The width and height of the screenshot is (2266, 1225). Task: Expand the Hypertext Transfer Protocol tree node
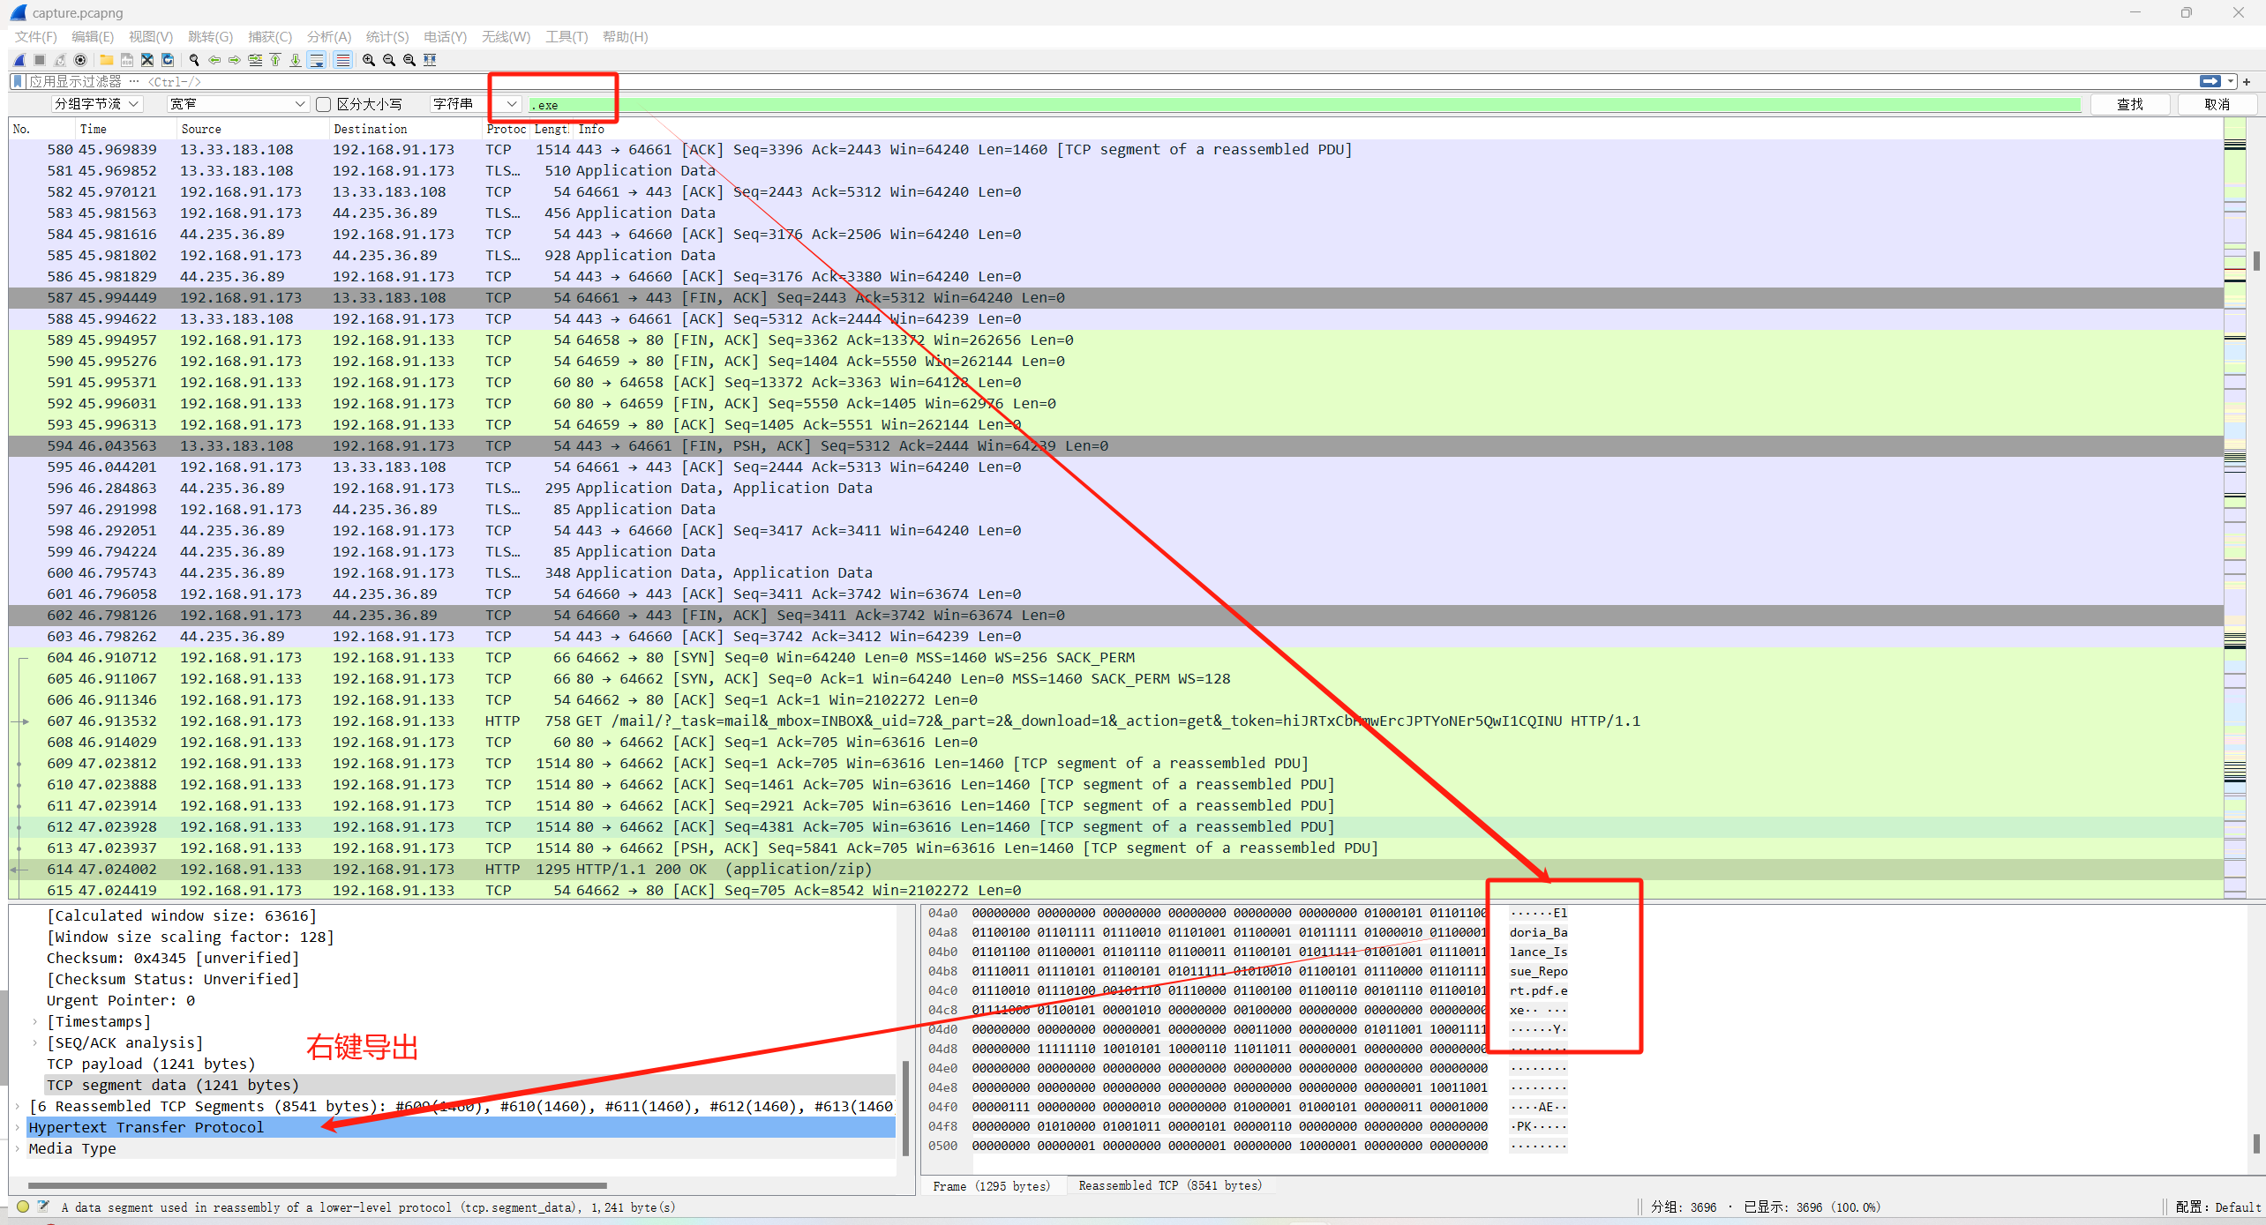tap(18, 1127)
